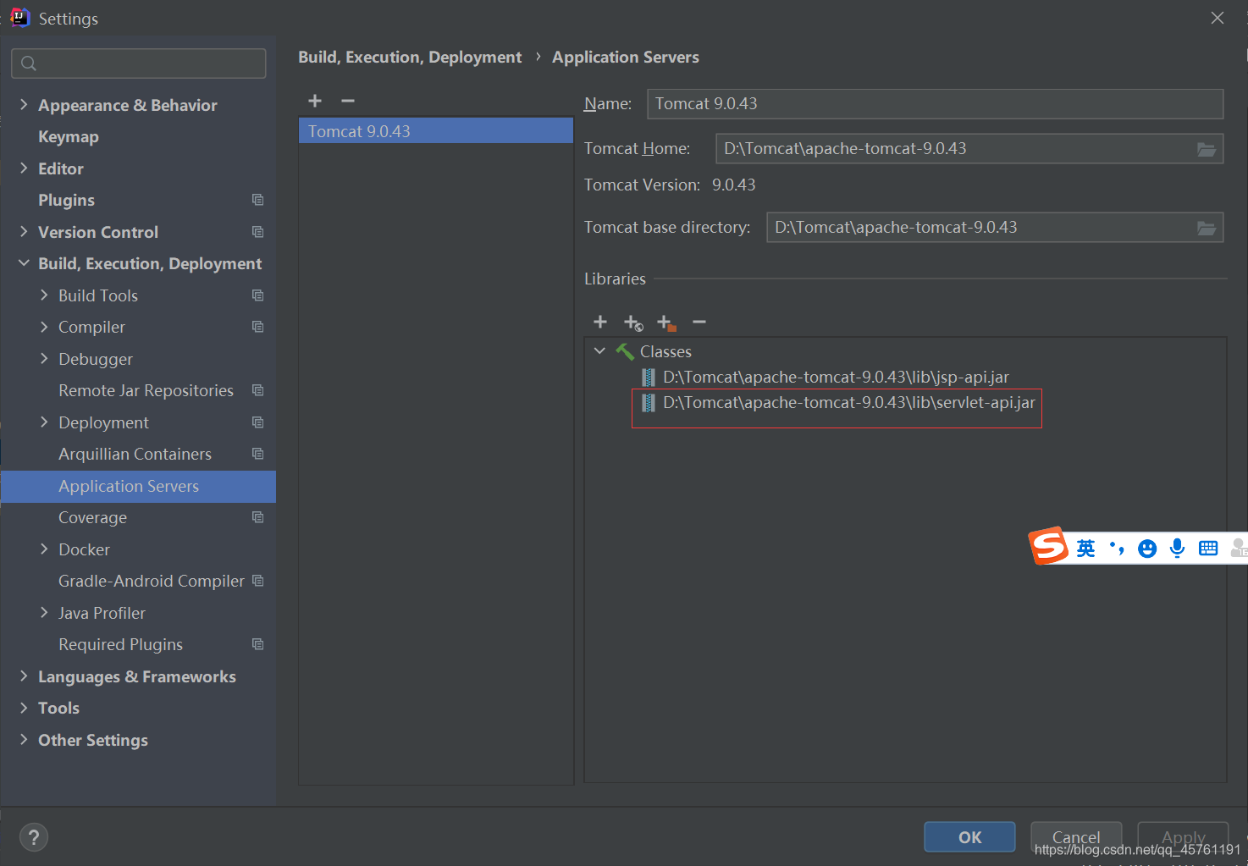The image size is (1248, 866).
Task: Click the server Name input field
Action: click(x=935, y=104)
